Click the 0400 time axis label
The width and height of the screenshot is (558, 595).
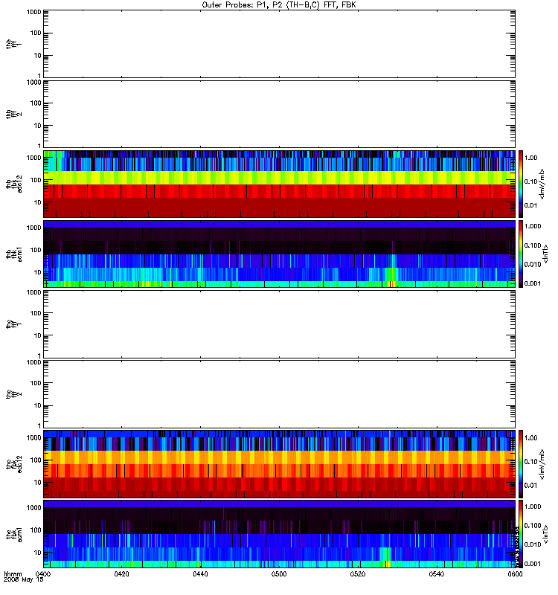tap(42, 573)
